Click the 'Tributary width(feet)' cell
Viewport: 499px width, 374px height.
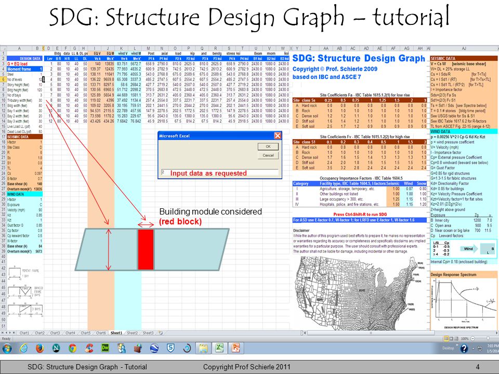click(x=20, y=100)
